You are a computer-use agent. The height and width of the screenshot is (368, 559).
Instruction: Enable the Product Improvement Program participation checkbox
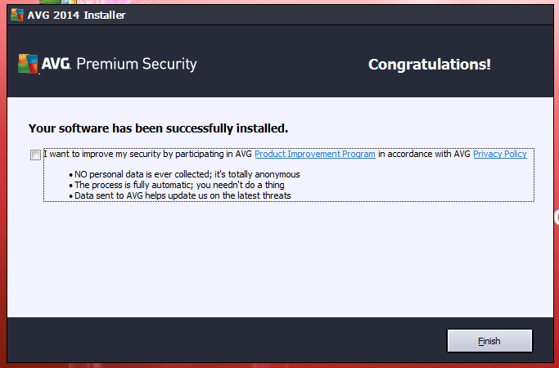tap(35, 155)
